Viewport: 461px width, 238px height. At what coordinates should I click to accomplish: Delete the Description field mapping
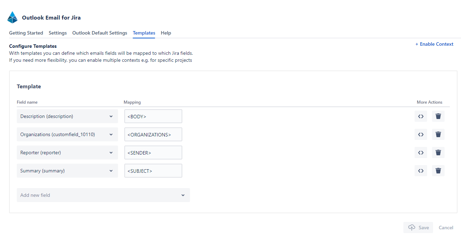(438, 116)
